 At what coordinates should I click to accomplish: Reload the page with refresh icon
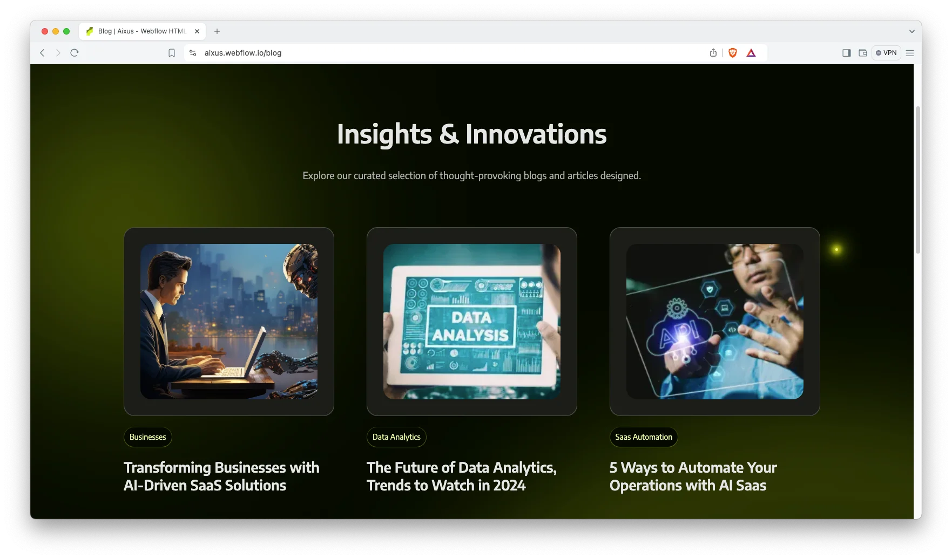(x=75, y=53)
